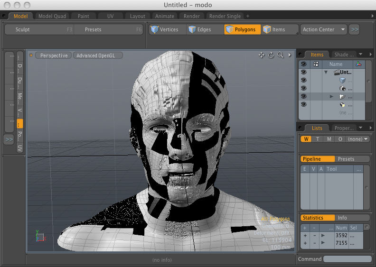Switch to the Shade... panel tab

pyautogui.click(x=344, y=55)
